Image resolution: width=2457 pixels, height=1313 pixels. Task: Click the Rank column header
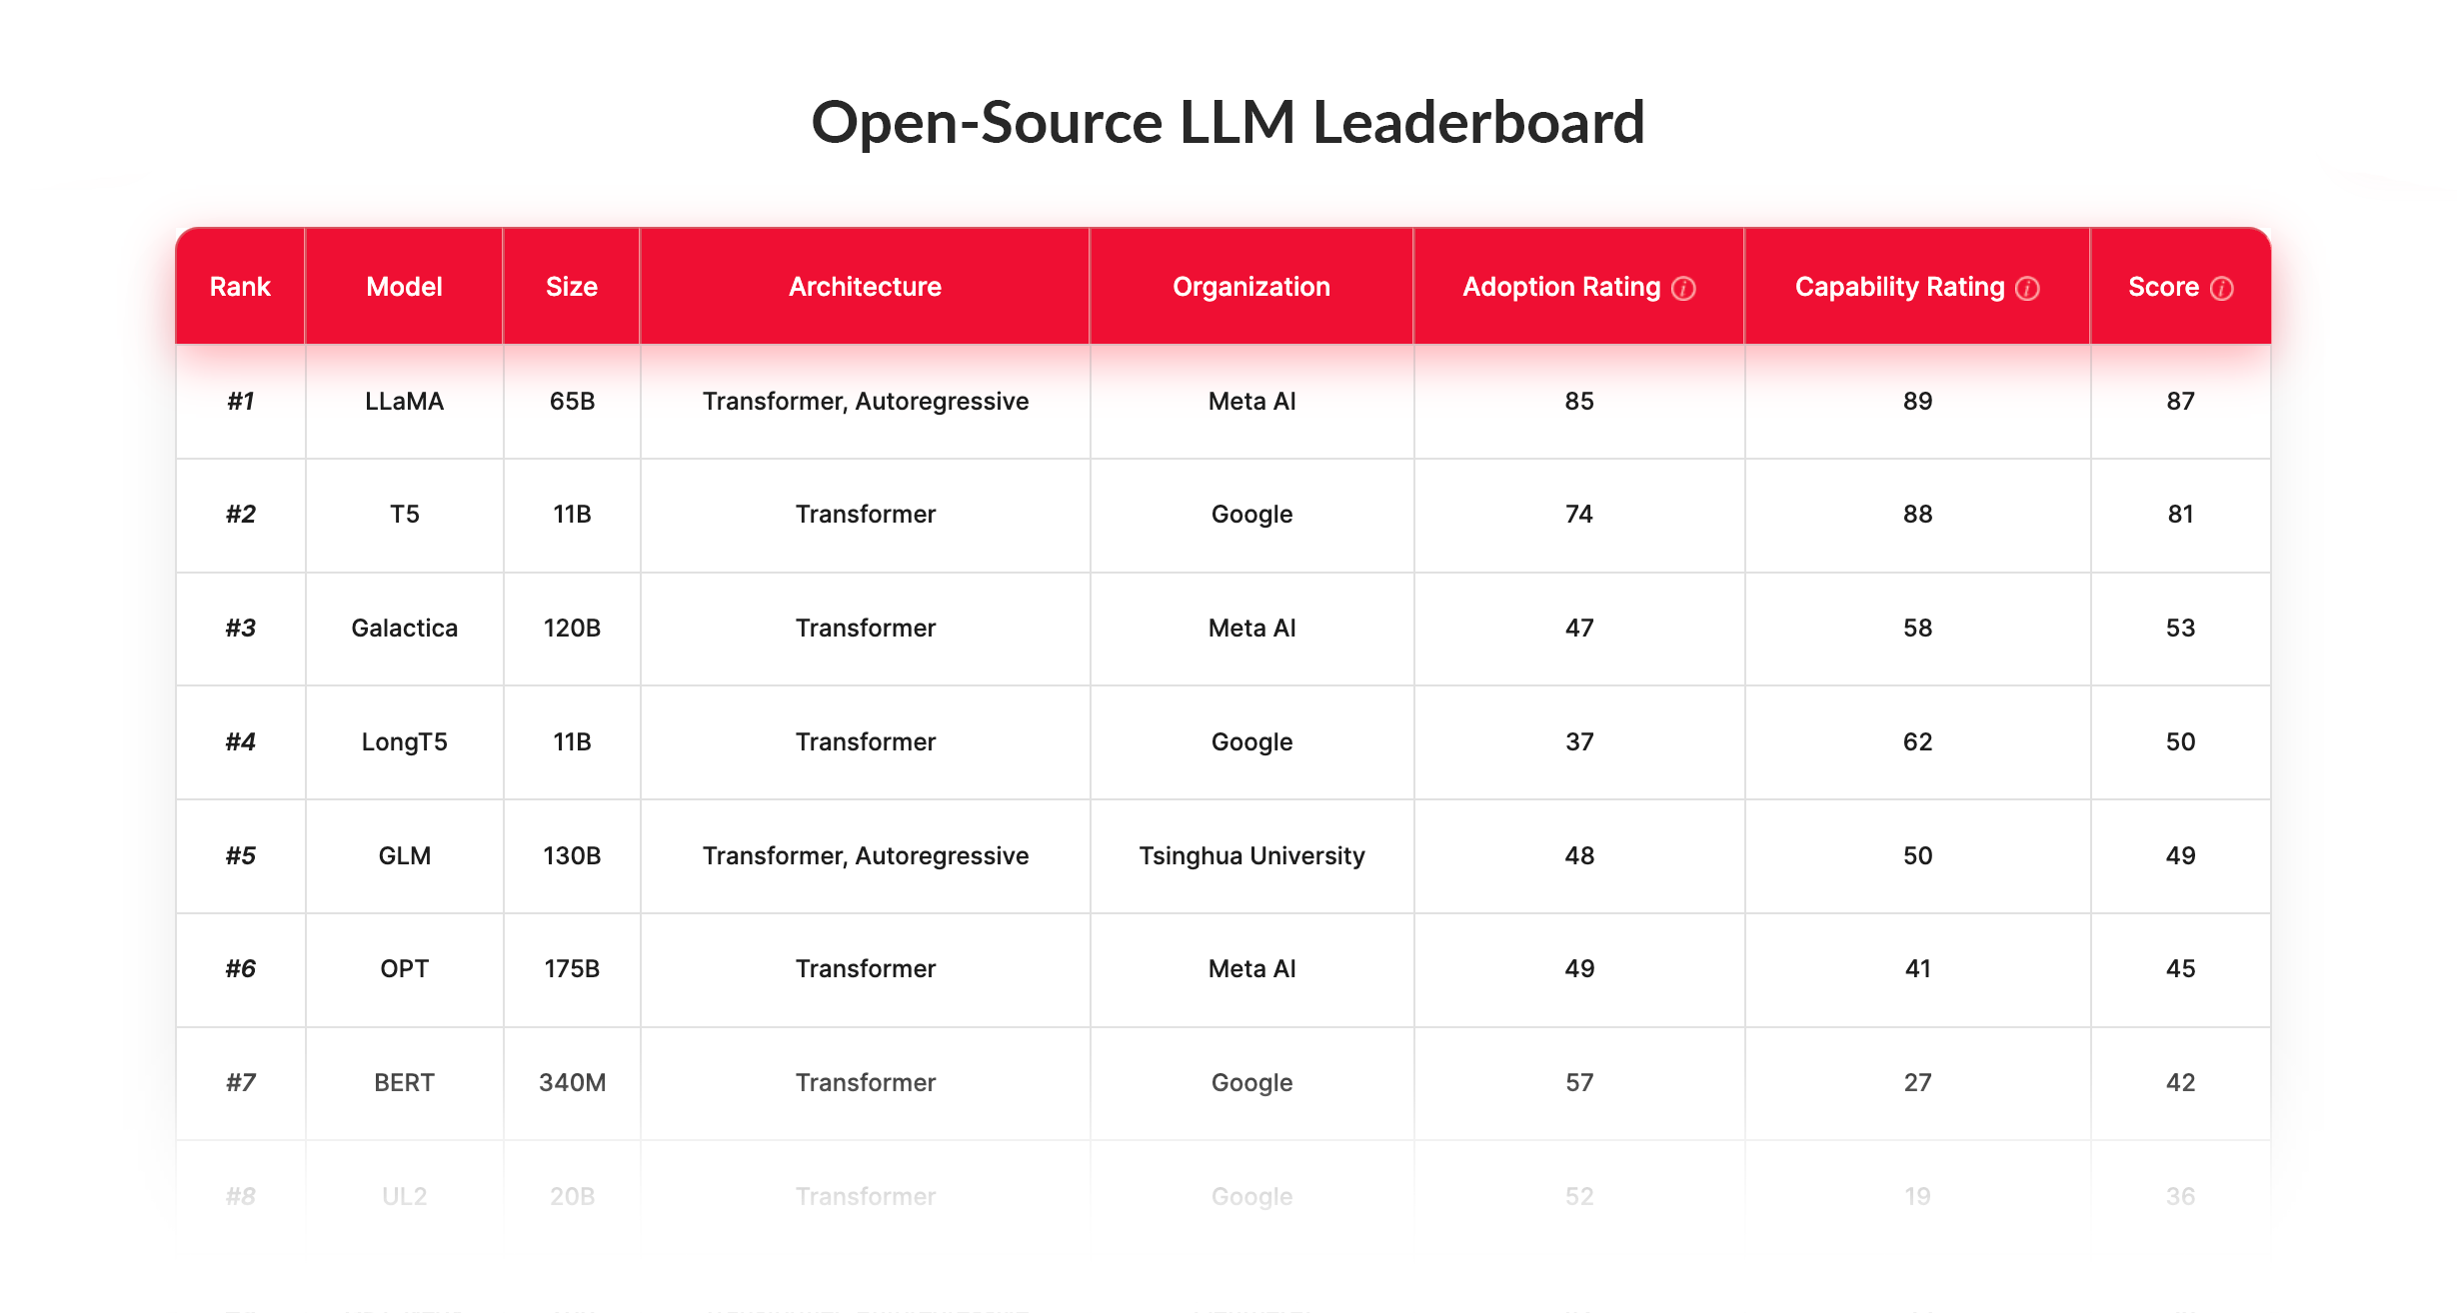tap(240, 287)
